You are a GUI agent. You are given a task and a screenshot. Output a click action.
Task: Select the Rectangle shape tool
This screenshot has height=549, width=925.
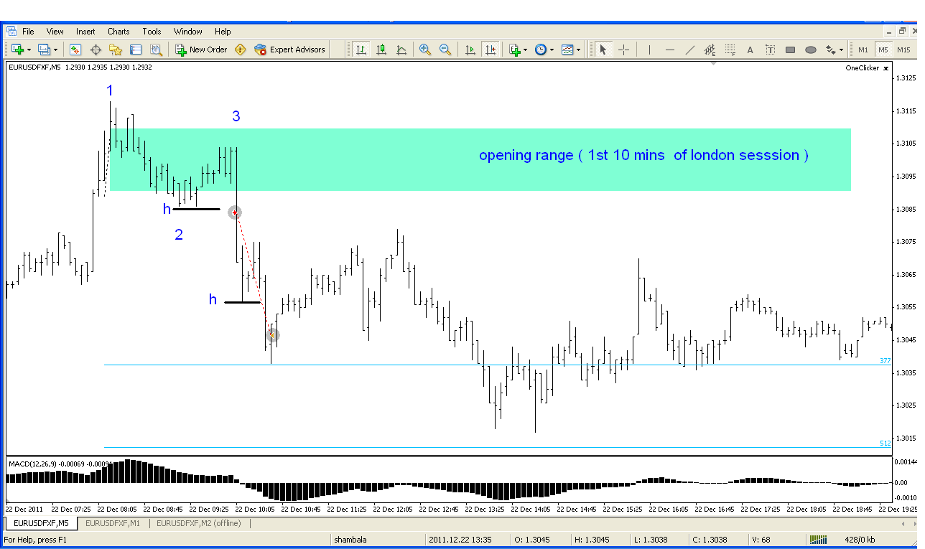[791, 50]
